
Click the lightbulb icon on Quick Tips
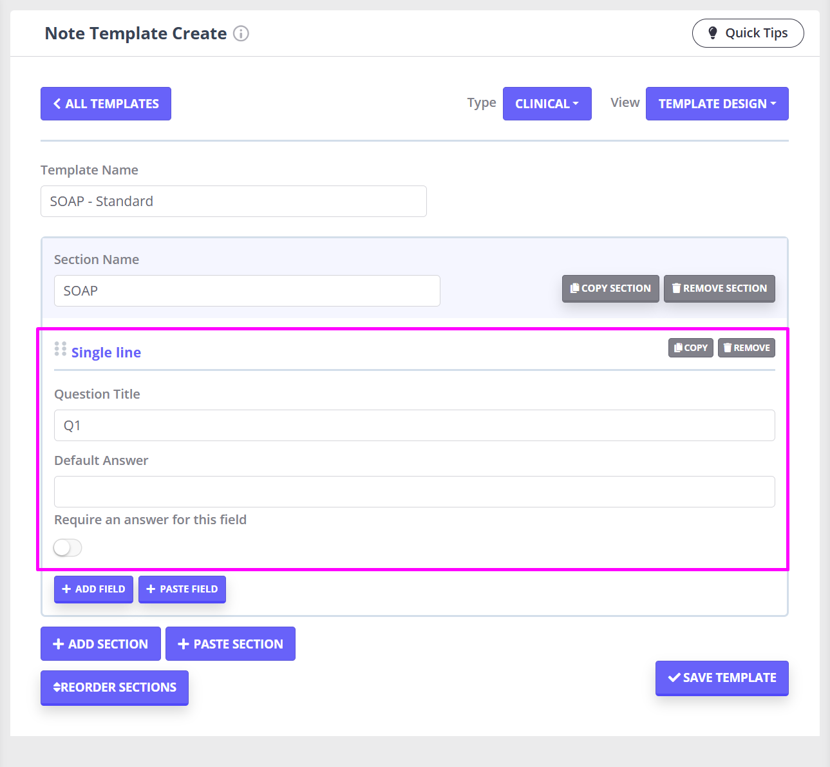[x=713, y=33]
